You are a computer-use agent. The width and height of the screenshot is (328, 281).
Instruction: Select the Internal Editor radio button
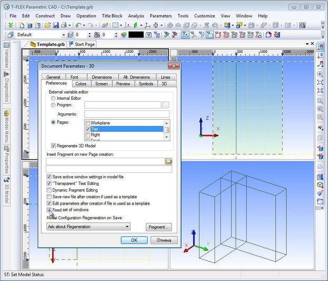[53, 98]
